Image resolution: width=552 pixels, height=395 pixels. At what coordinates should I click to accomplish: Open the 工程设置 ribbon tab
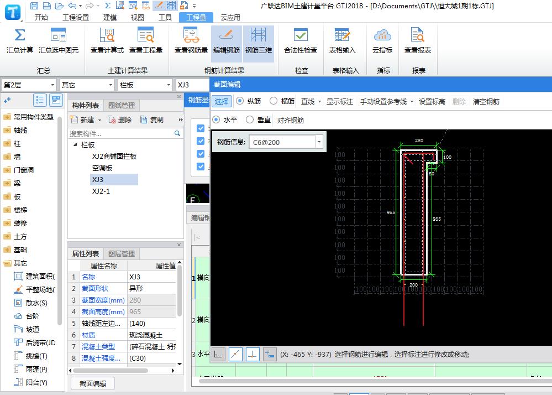coord(76,17)
